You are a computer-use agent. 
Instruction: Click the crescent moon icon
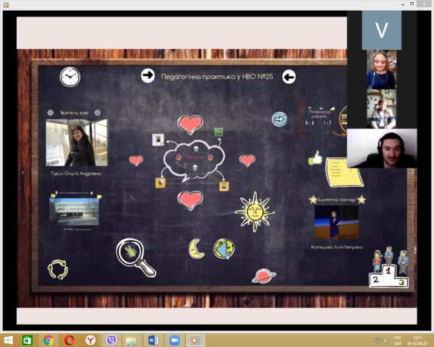196,248
